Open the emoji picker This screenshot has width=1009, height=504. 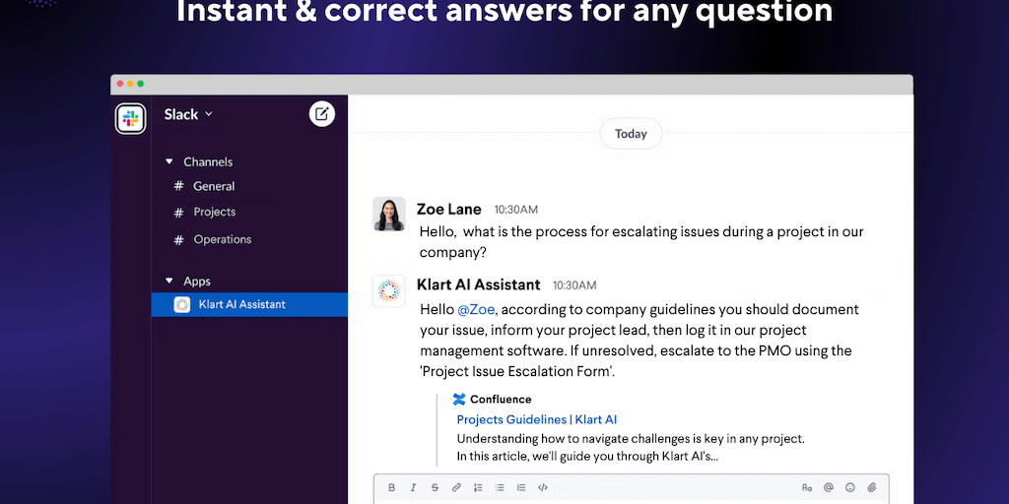[850, 487]
